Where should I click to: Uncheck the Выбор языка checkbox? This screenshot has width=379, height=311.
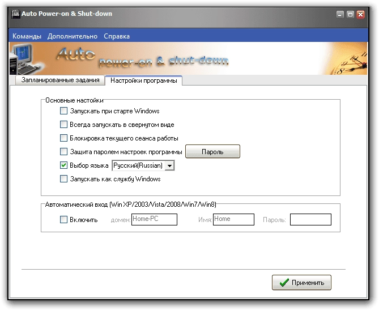[x=63, y=165]
